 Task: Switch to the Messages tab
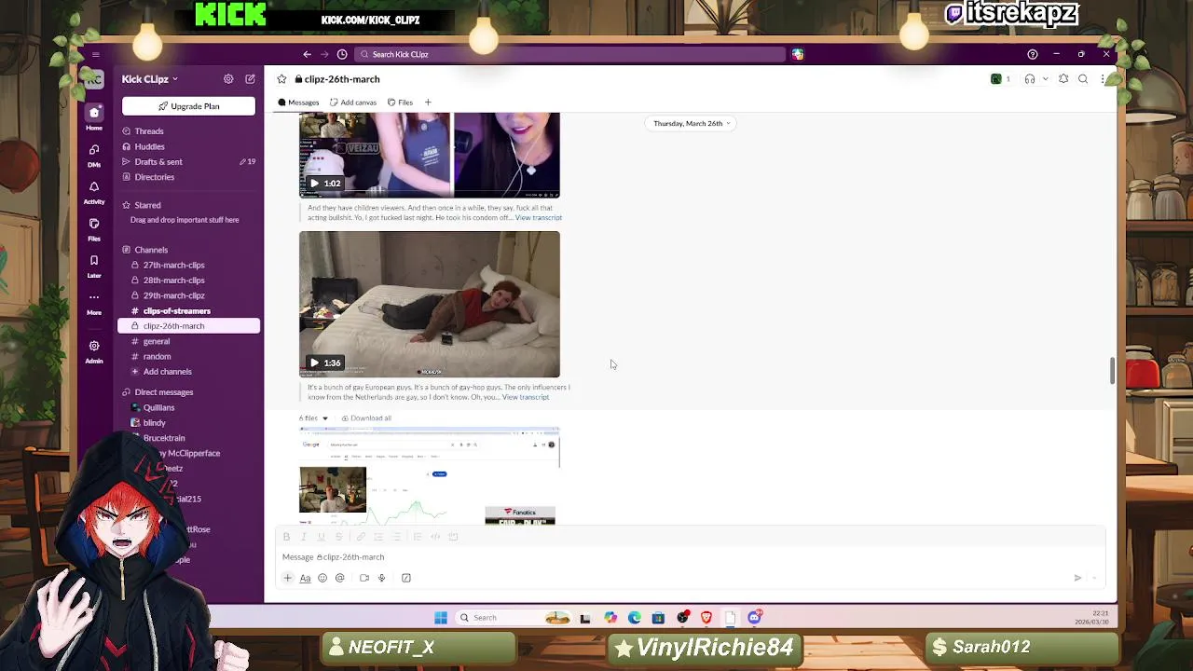(x=298, y=103)
